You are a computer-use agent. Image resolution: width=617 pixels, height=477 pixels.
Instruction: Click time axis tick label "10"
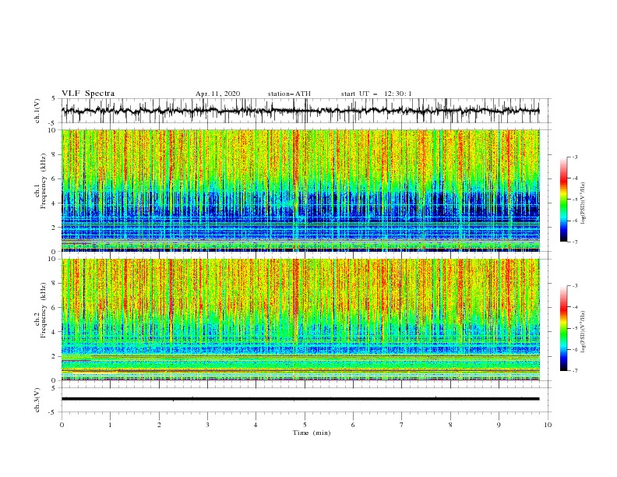click(x=548, y=425)
